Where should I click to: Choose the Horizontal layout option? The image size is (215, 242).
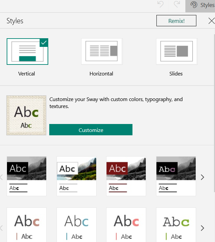click(x=102, y=52)
